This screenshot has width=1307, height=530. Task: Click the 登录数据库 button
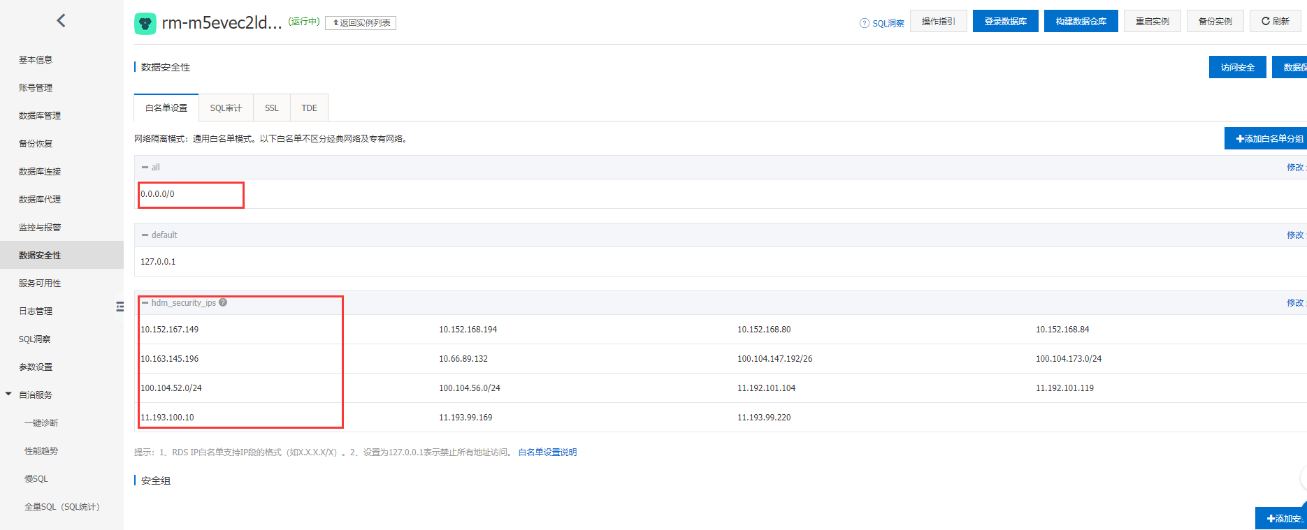pos(1005,22)
